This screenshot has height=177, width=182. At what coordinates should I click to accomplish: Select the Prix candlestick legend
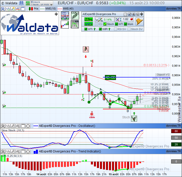[34, 9]
